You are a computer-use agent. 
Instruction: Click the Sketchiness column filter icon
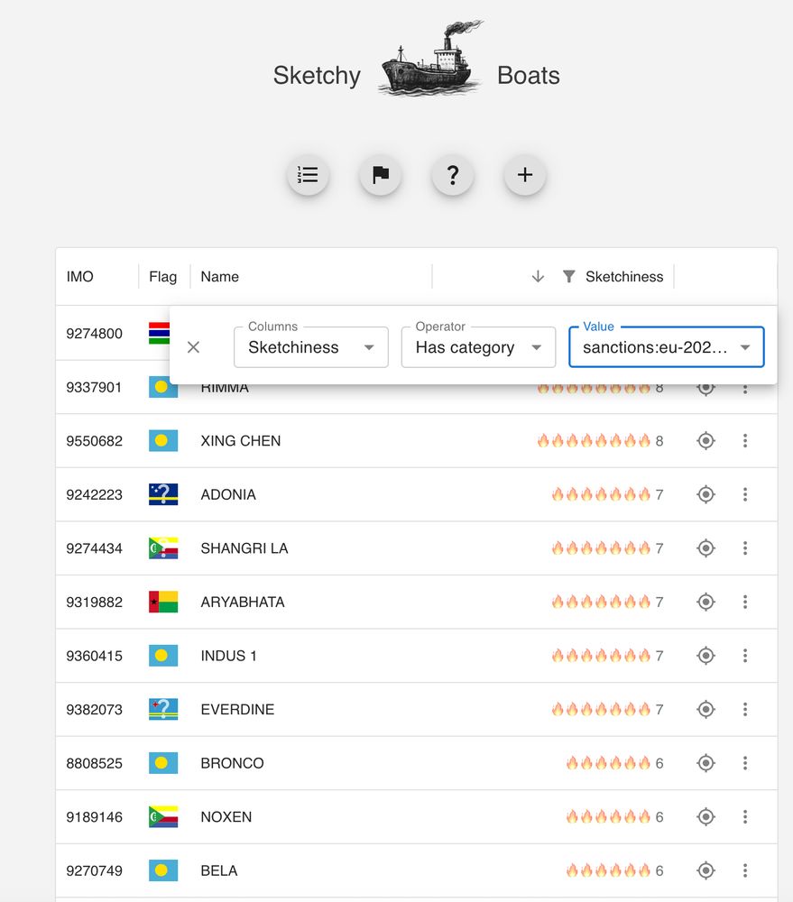pos(568,277)
